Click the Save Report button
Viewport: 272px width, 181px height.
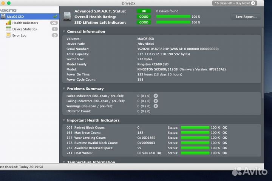(246, 17)
